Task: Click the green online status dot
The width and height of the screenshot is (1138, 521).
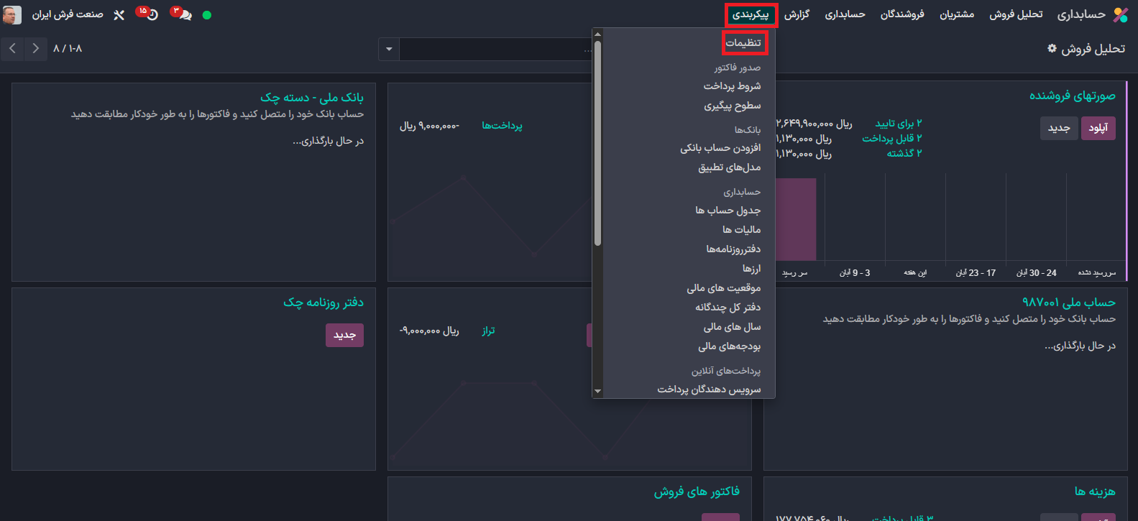Action: 207,14
